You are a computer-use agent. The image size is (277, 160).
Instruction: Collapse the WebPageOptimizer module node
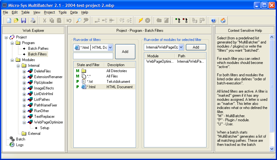[24, 123]
